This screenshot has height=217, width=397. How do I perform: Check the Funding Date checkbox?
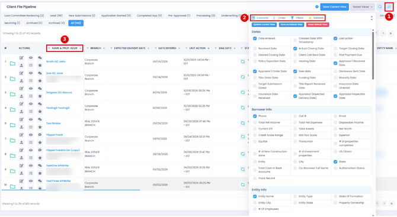point(295,78)
